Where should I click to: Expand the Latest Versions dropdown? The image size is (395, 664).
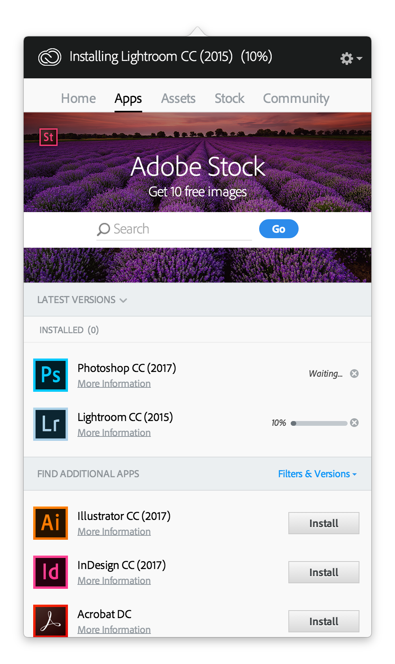pos(82,300)
